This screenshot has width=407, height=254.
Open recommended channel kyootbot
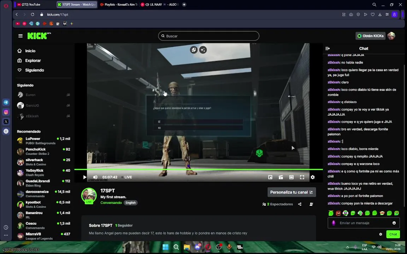click(43, 204)
